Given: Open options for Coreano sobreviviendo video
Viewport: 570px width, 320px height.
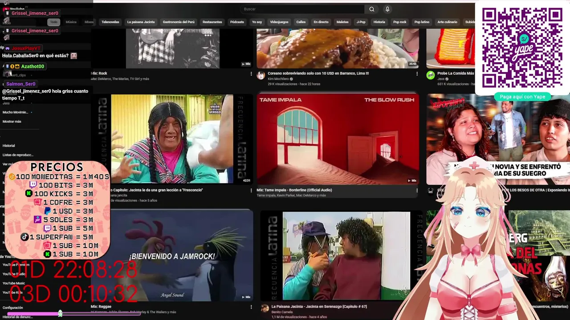Looking at the screenshot, I should 417,74.
